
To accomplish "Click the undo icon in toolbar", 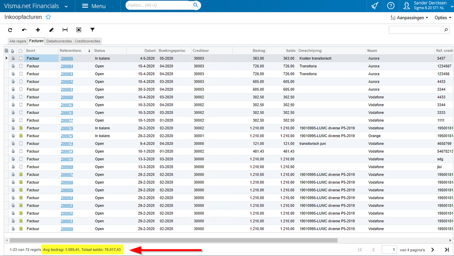I will 24,30.
